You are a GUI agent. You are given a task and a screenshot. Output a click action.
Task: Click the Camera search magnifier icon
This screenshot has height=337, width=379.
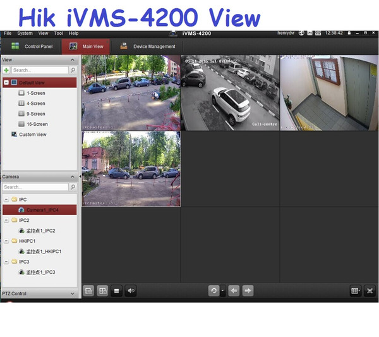pos(73,187)
